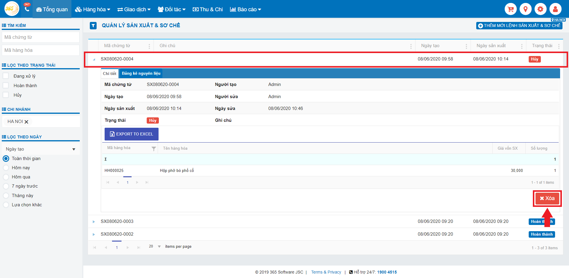Viewport: 569px width, 278px height.
Task: Click the 24/7 phone support icon
Action: (27, 9)
